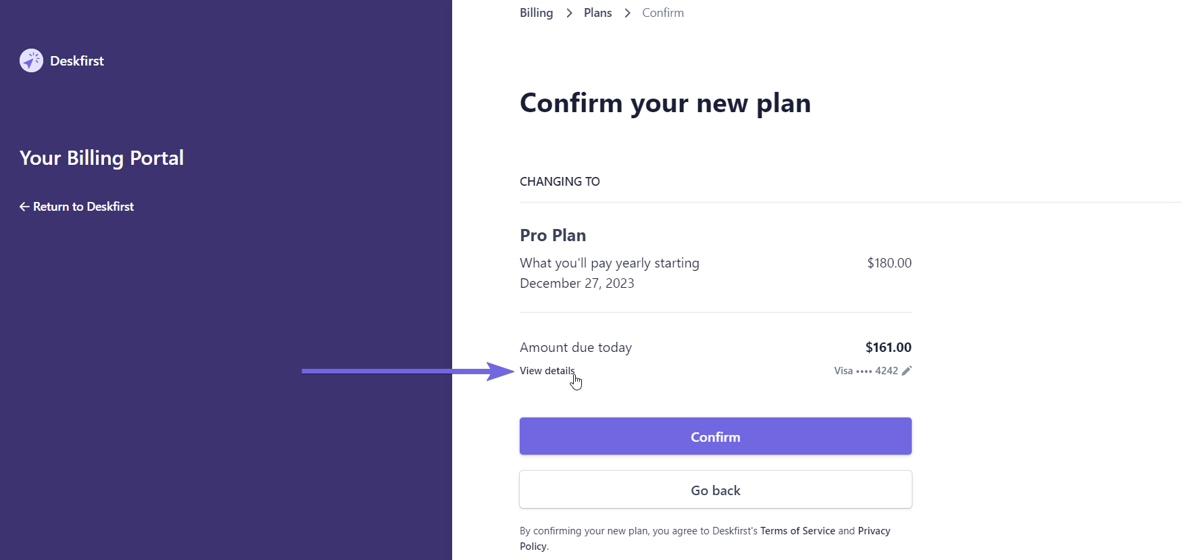1199x560 pixels.
Task: Click the pencil icon to edit payment card
Action: pyautogui.click(x=907, y=370)
